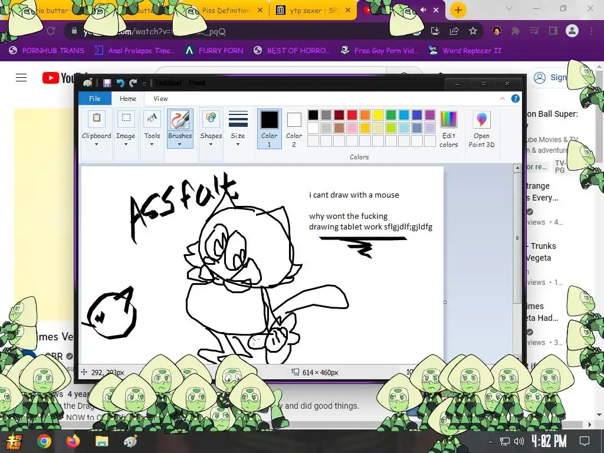Open the PORNHUB TRANS bookmark
The width and height of the screenshot is (604, 453).
pyautogui.click(x=47, y=51)
